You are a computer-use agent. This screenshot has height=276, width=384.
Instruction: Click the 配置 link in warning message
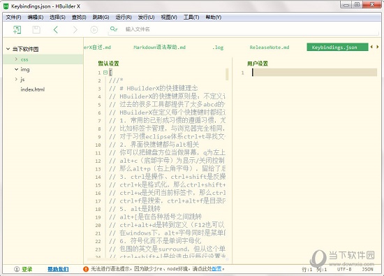(216, 269)
